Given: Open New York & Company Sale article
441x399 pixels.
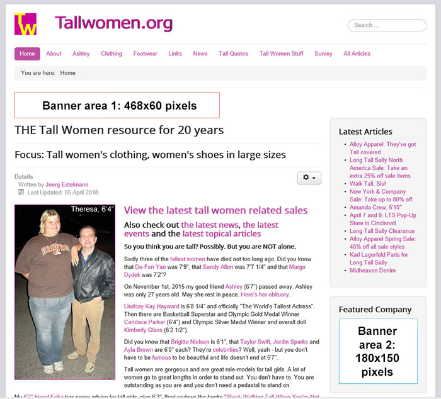Looking at the screenshot, I should pos(381,195).
